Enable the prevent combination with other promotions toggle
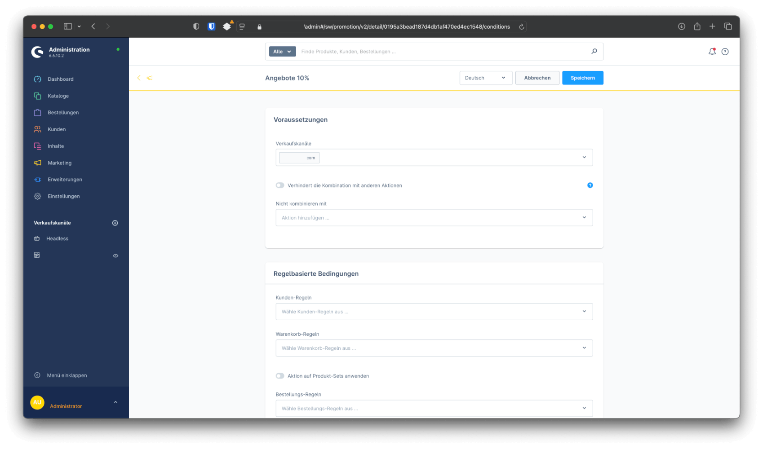Screen dimensions: 763x449 280,185
